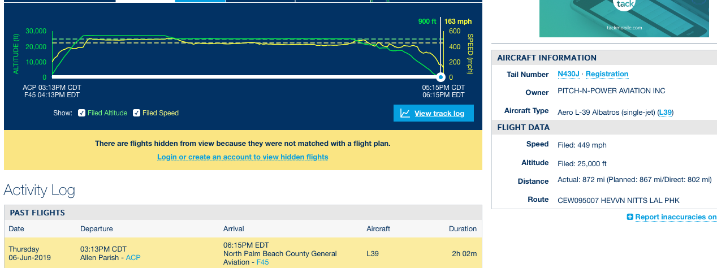This screenshot has width=717, height=268.
Task: Open the View track log button
Action: 434,113
